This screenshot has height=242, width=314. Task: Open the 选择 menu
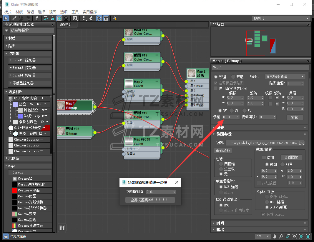41,12
